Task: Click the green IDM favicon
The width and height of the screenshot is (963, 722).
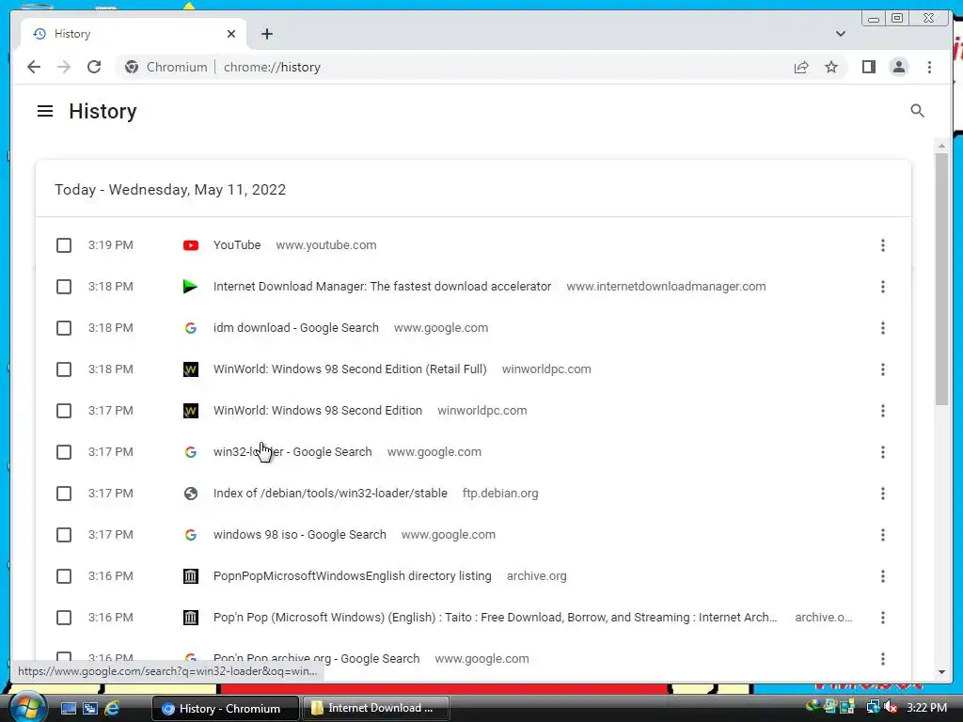Action: pyautogui.click(x=190, y=287)
